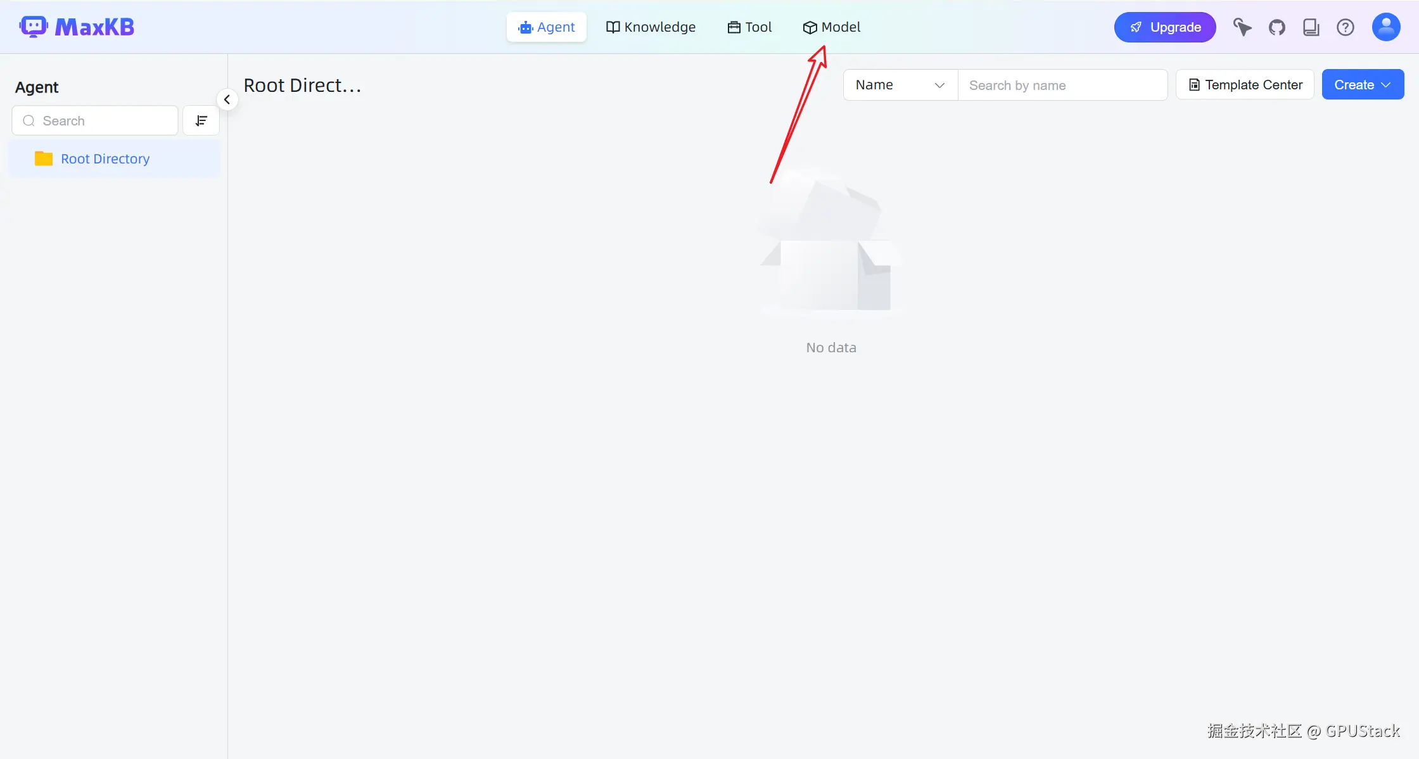Click the help question mark icon
Screen dimensions: 1419x759
pyautogui.click(x=1345, y=27)
